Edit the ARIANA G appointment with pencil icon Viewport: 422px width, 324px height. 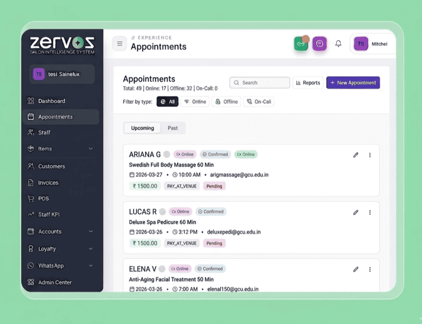356,155
